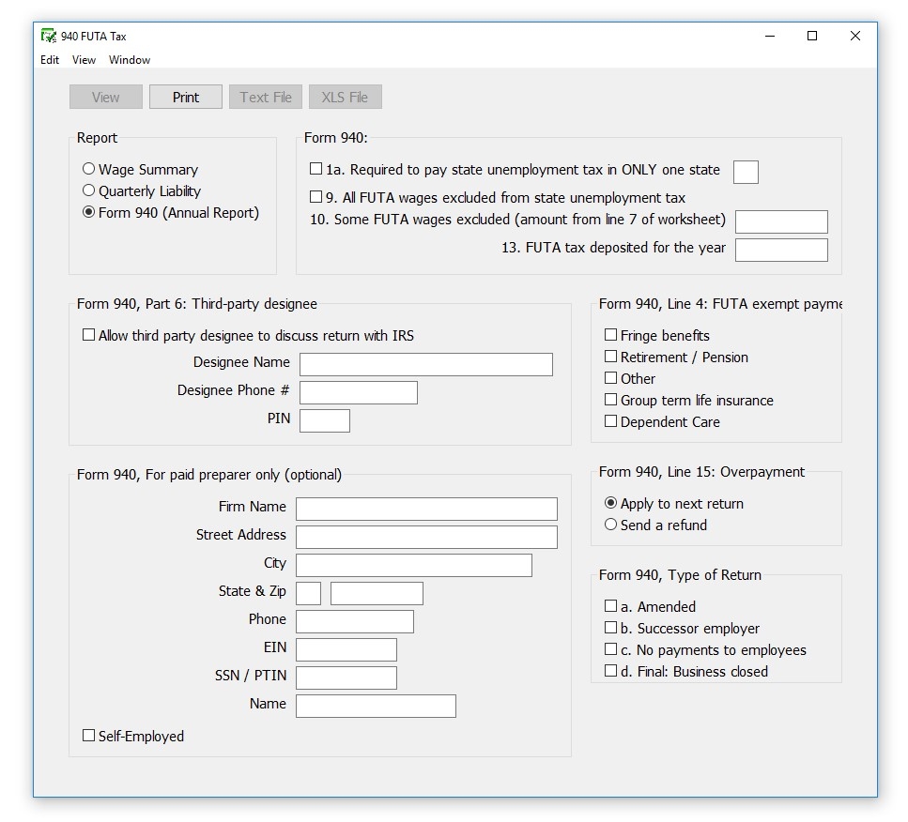
Task: Open the Window menu
Action: click(130, 59)
